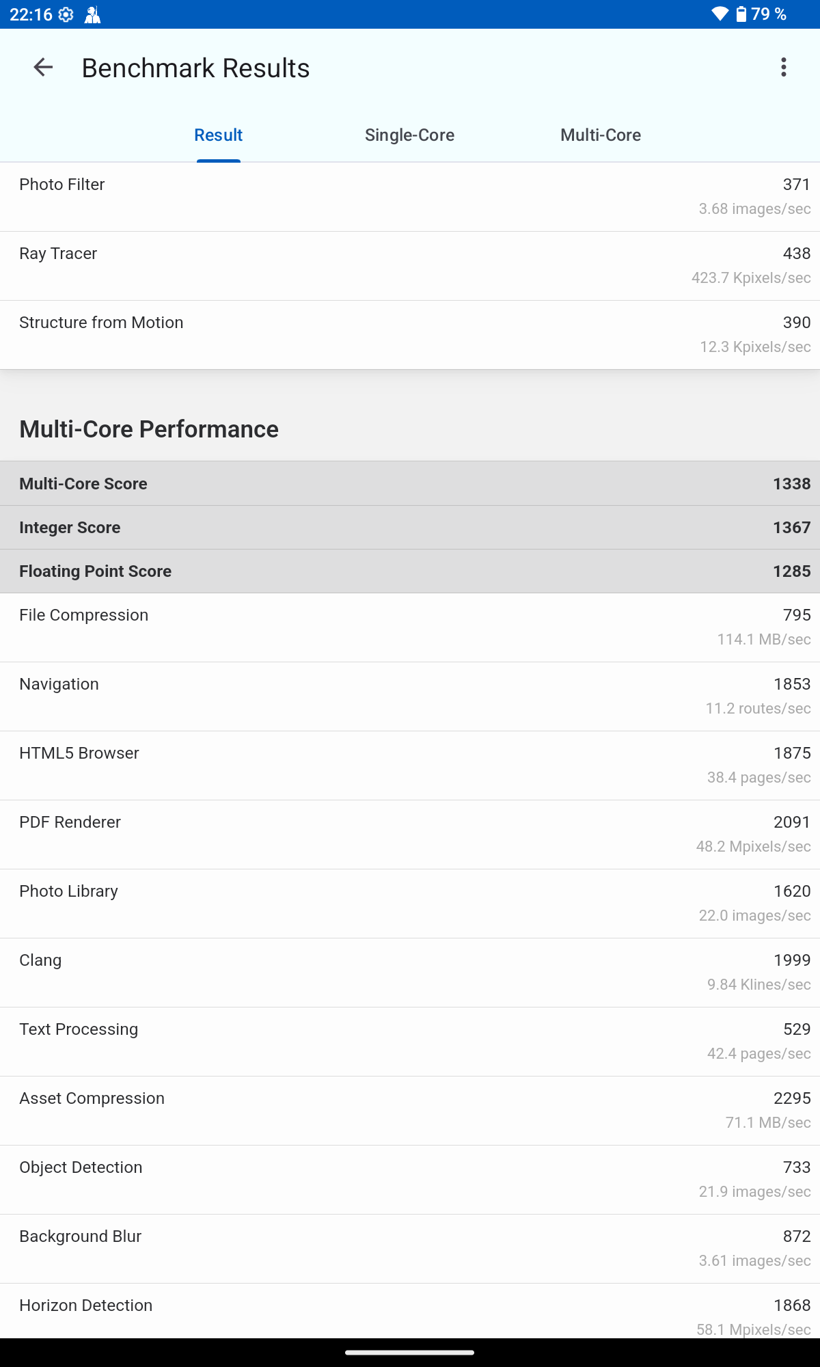Tap the battery status icon
Image resolution: width=820 pixels, height=1367 pixels.
(x=741, y=14)
